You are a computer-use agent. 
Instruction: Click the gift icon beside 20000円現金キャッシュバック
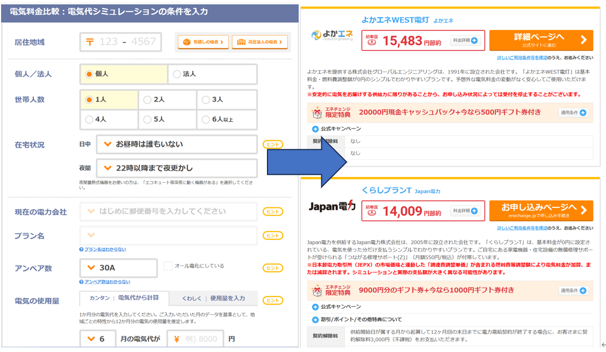pos(317,113)
